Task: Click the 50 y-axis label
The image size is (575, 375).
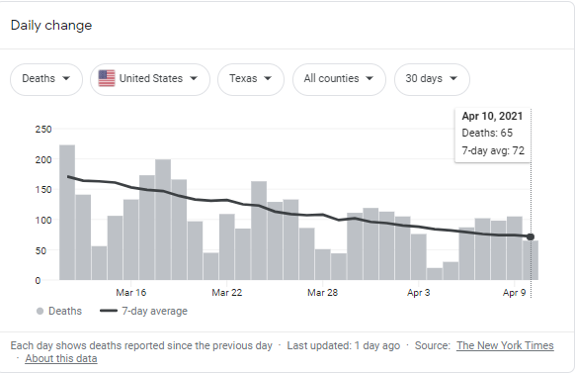Action: click(41, 250)
